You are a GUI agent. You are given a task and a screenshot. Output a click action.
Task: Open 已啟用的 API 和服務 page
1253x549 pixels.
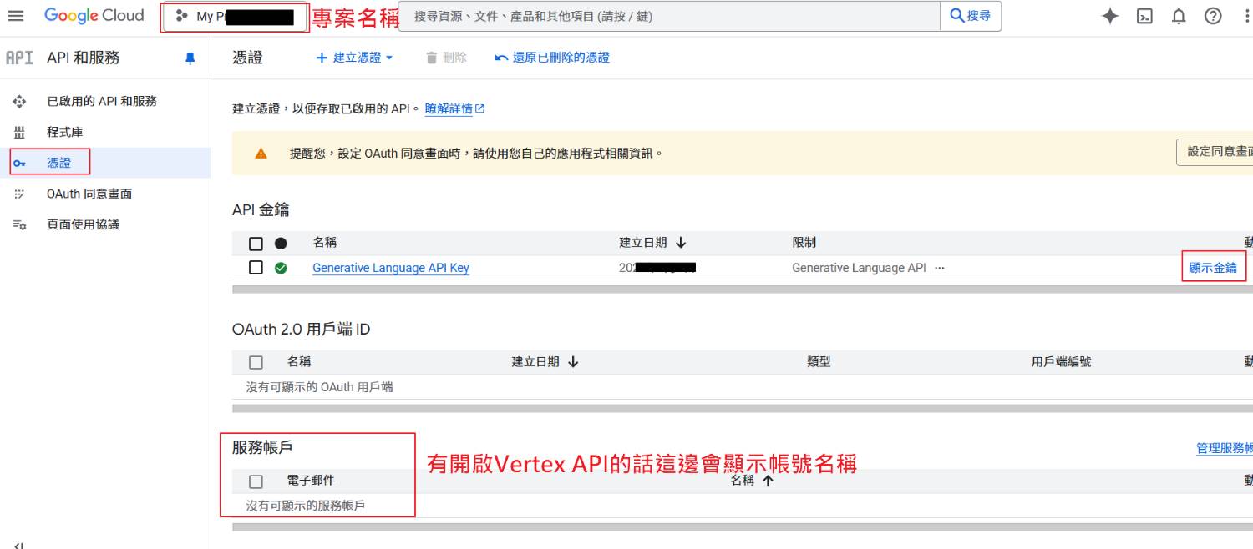click(102, 101)
